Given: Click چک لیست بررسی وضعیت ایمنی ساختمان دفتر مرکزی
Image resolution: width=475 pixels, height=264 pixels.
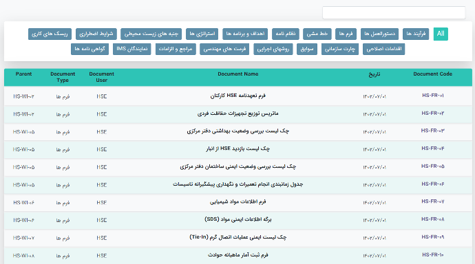Looking at the screenshot, I should [x=237, y=166].
